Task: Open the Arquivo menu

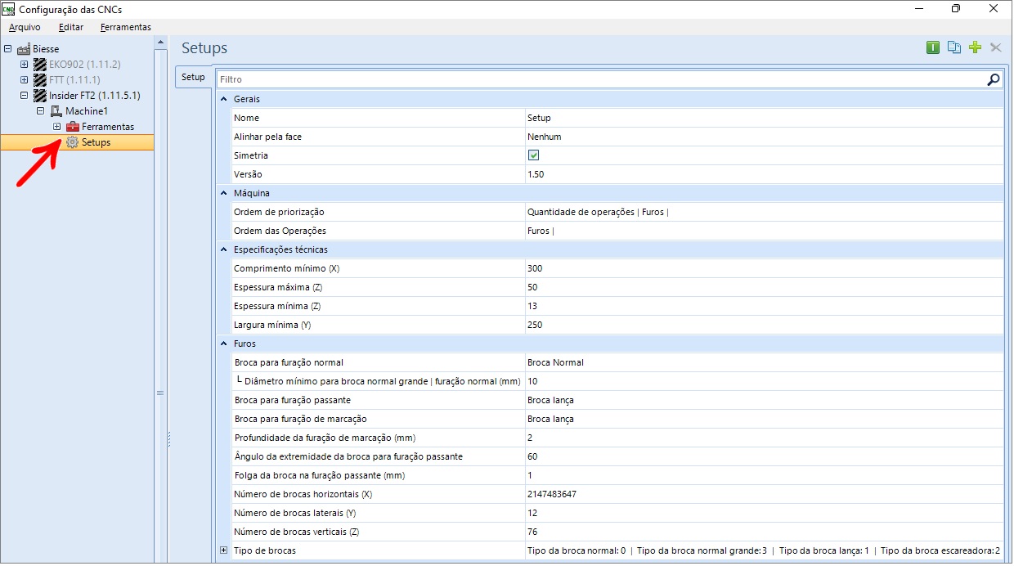Action: tap(25, 27)
